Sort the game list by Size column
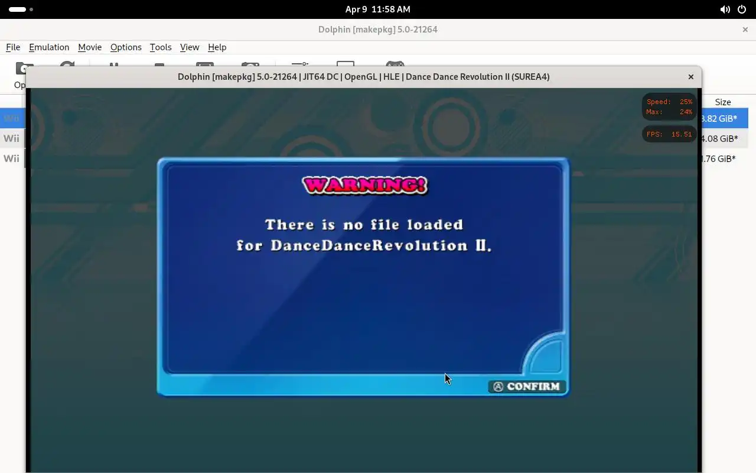The width and height of the screenshot is (756, 473). [723, 102]
